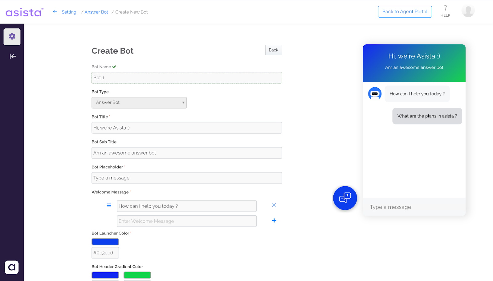493x281 pixels.
Task: Click the preview bot's 'How can I help you today ?' bubble
Action: pos(417,94)
